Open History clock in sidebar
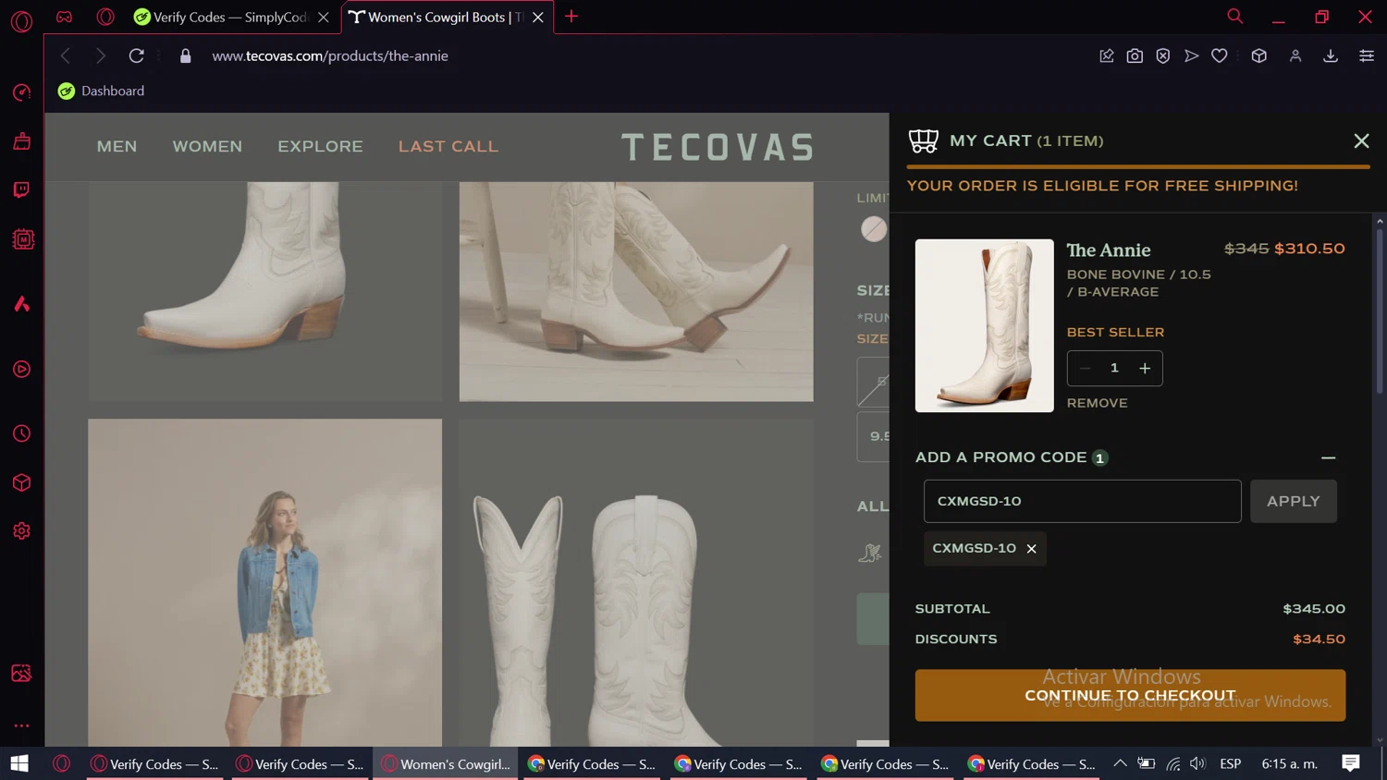Screen dimensions: 1387x780 (21, 433)
